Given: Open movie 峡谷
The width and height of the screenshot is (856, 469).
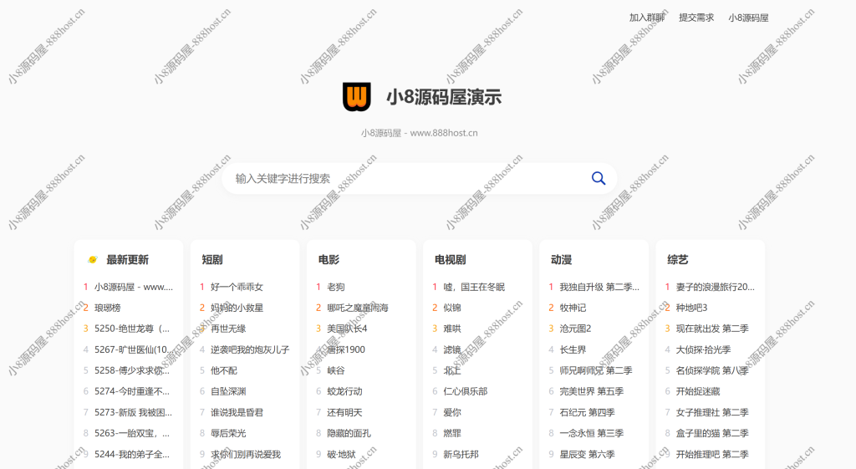Looking at the screenshot, I should pyautogui.click(x=336, y=370).
